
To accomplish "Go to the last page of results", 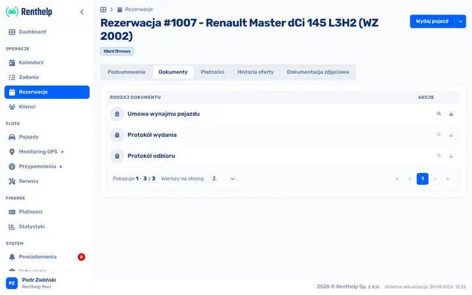I will point(448,179).
